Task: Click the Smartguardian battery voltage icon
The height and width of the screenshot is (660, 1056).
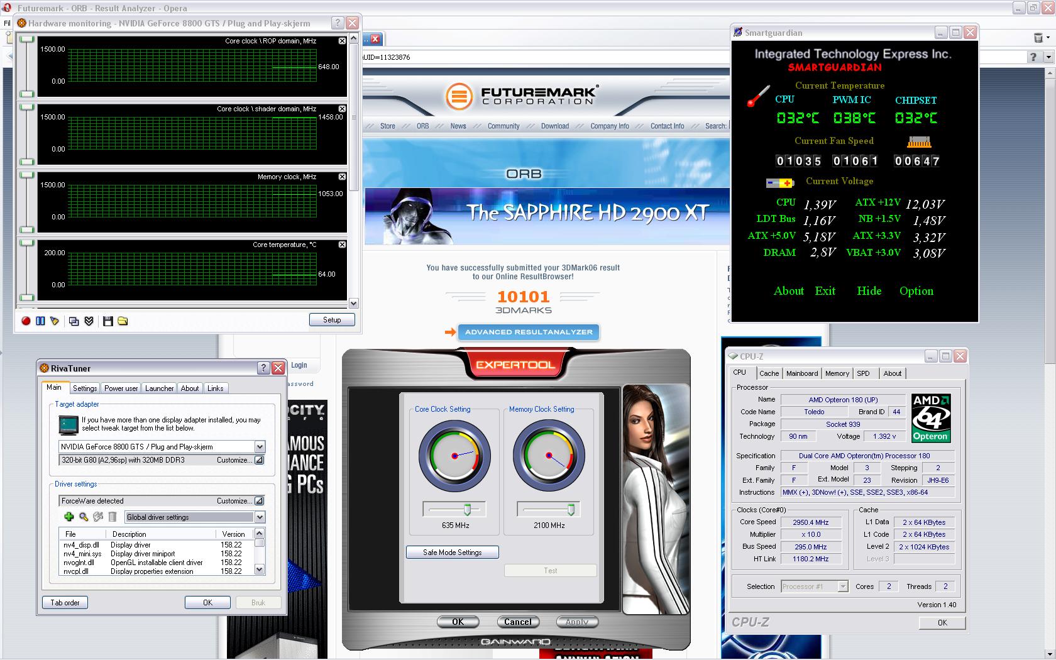Action: [780, 183]
